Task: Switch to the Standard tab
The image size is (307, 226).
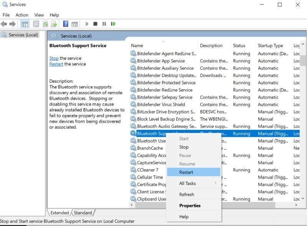Action: click(83, 213)
